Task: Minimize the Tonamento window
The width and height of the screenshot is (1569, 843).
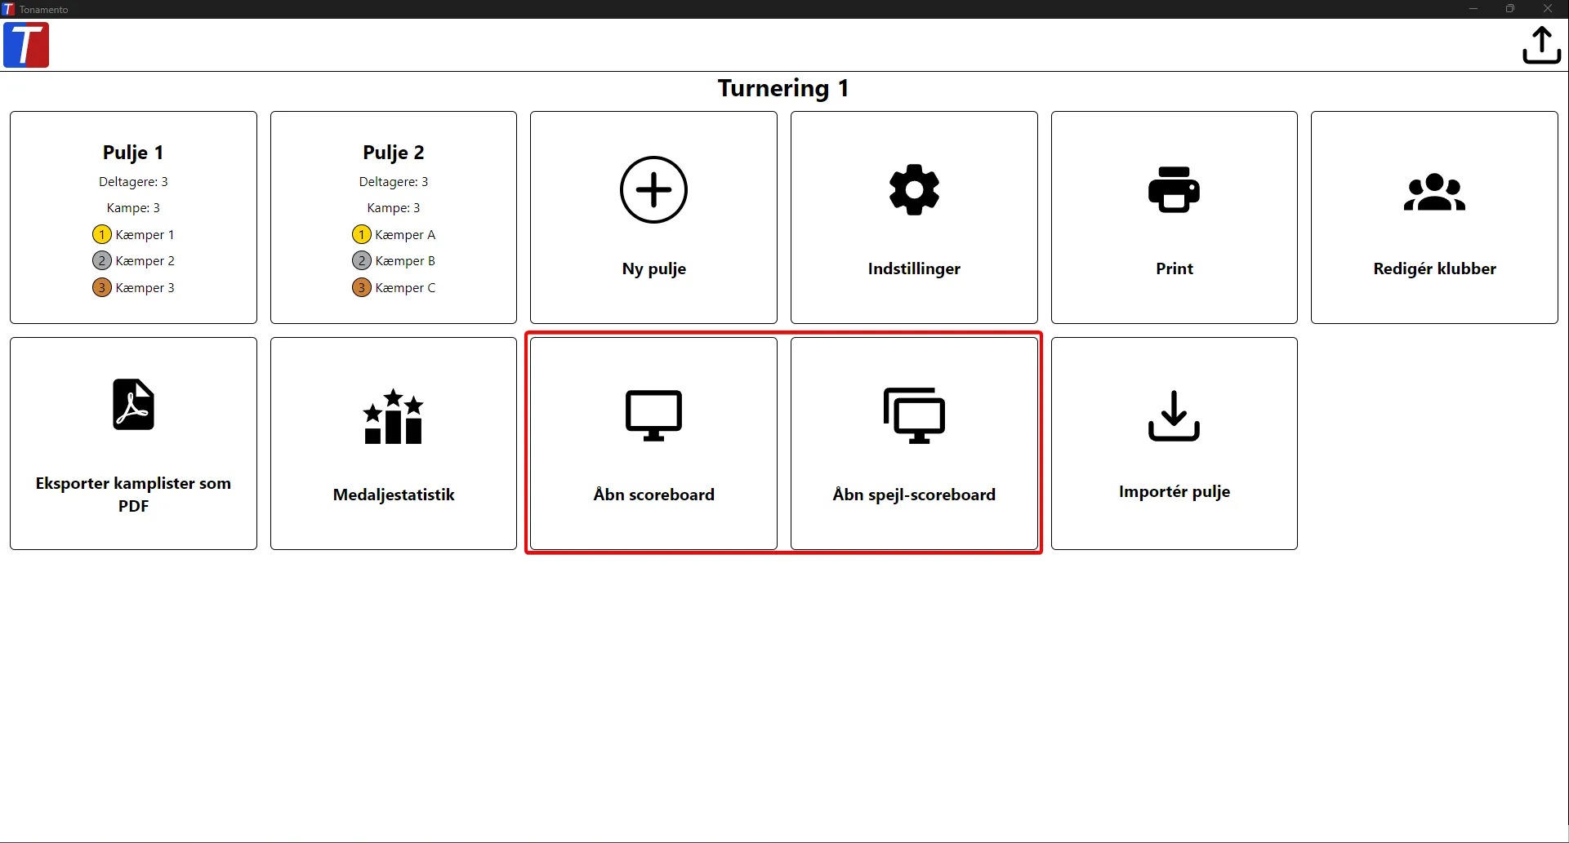Action: (1473, 9)
